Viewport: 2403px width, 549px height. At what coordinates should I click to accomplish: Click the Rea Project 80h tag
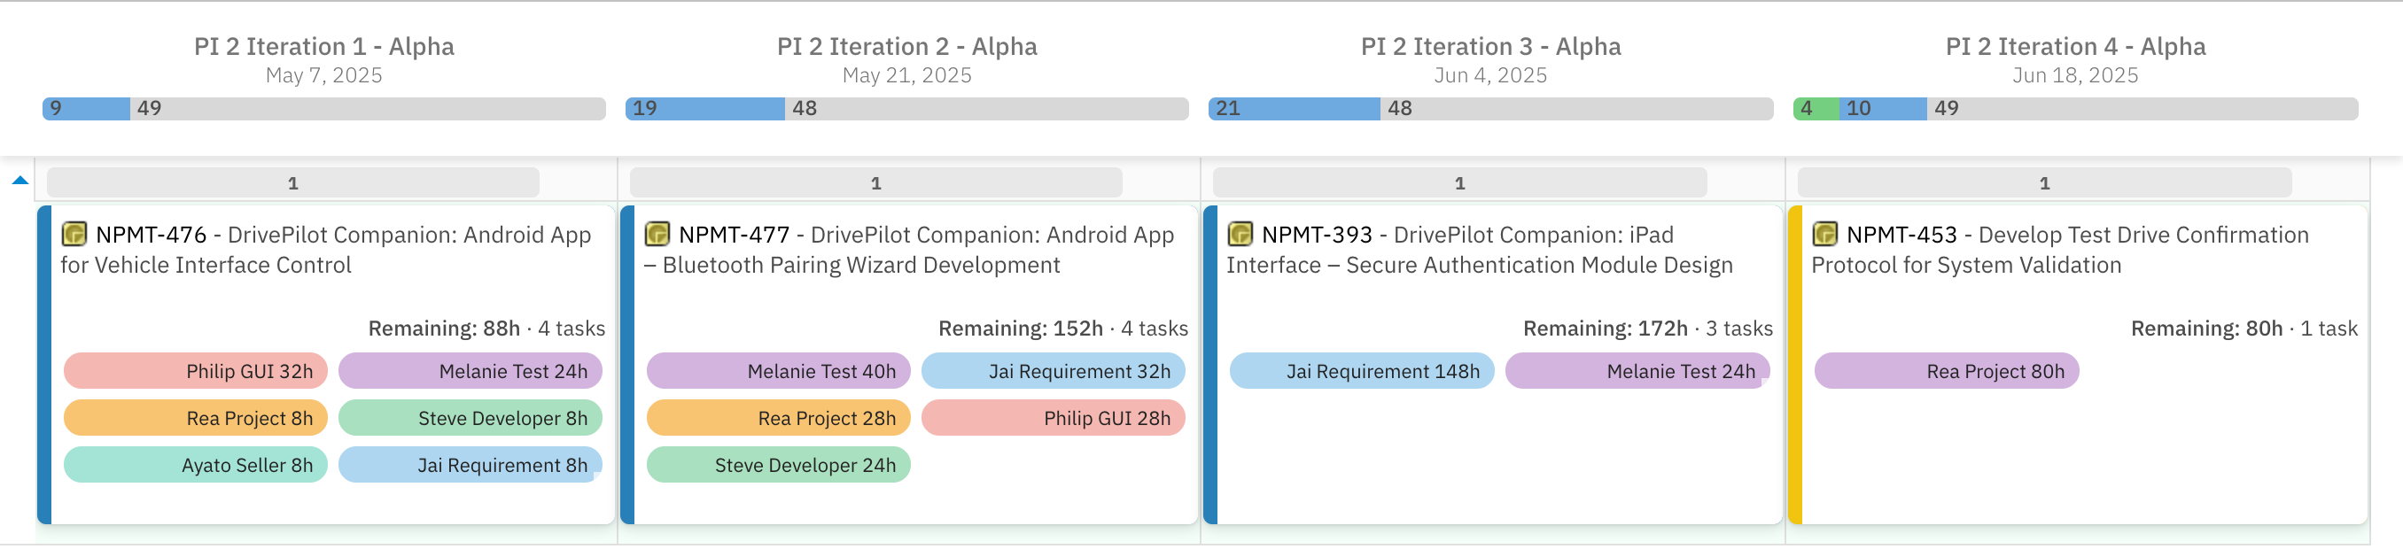[1946, 371]
